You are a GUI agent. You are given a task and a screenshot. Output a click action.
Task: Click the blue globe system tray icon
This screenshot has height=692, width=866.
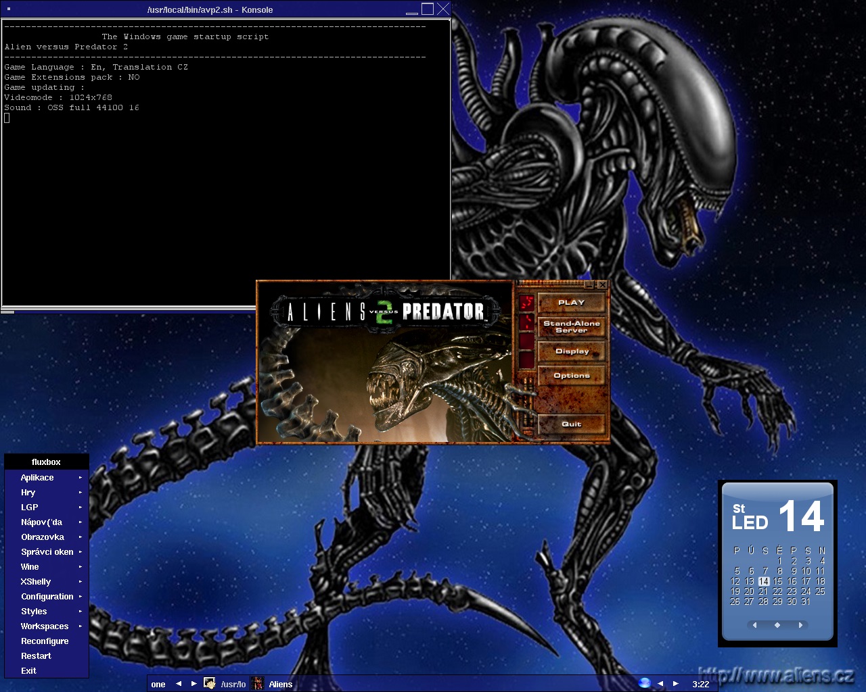(645, 683)
